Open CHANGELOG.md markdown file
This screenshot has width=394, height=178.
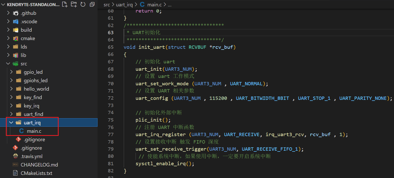coord(39,165)
